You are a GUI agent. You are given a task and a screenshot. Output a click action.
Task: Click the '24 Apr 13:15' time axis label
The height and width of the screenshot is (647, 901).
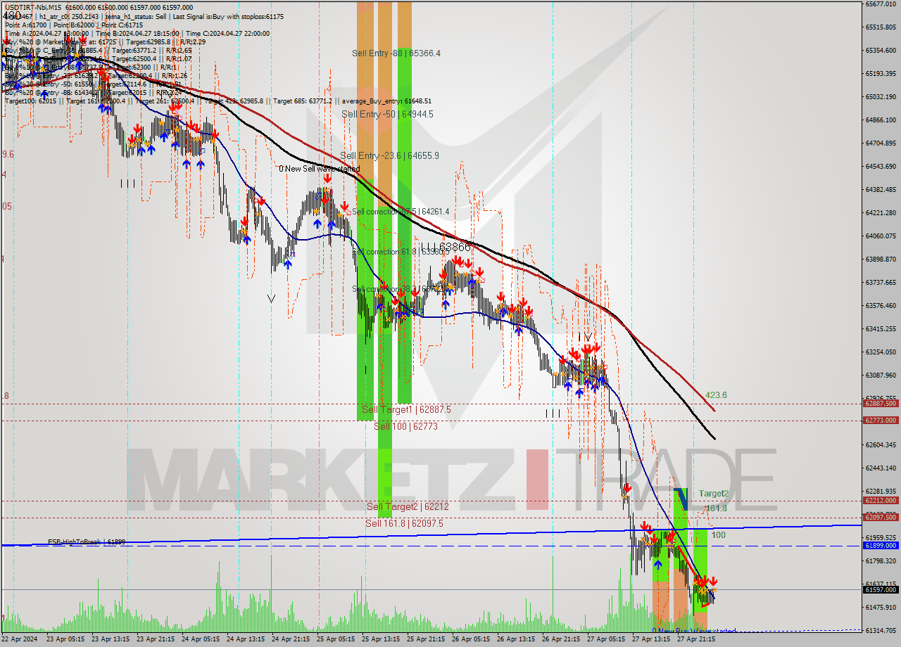[246, 639]
